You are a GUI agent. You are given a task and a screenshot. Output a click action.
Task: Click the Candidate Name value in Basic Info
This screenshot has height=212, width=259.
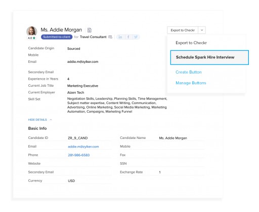click(173, 138)
